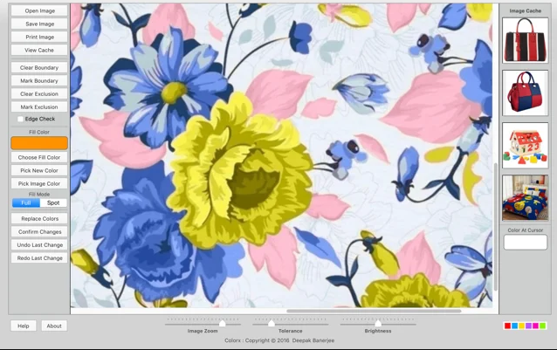Open the Help button
The height and width of the screenshot is (350, 557).
[x=24, y=326]
